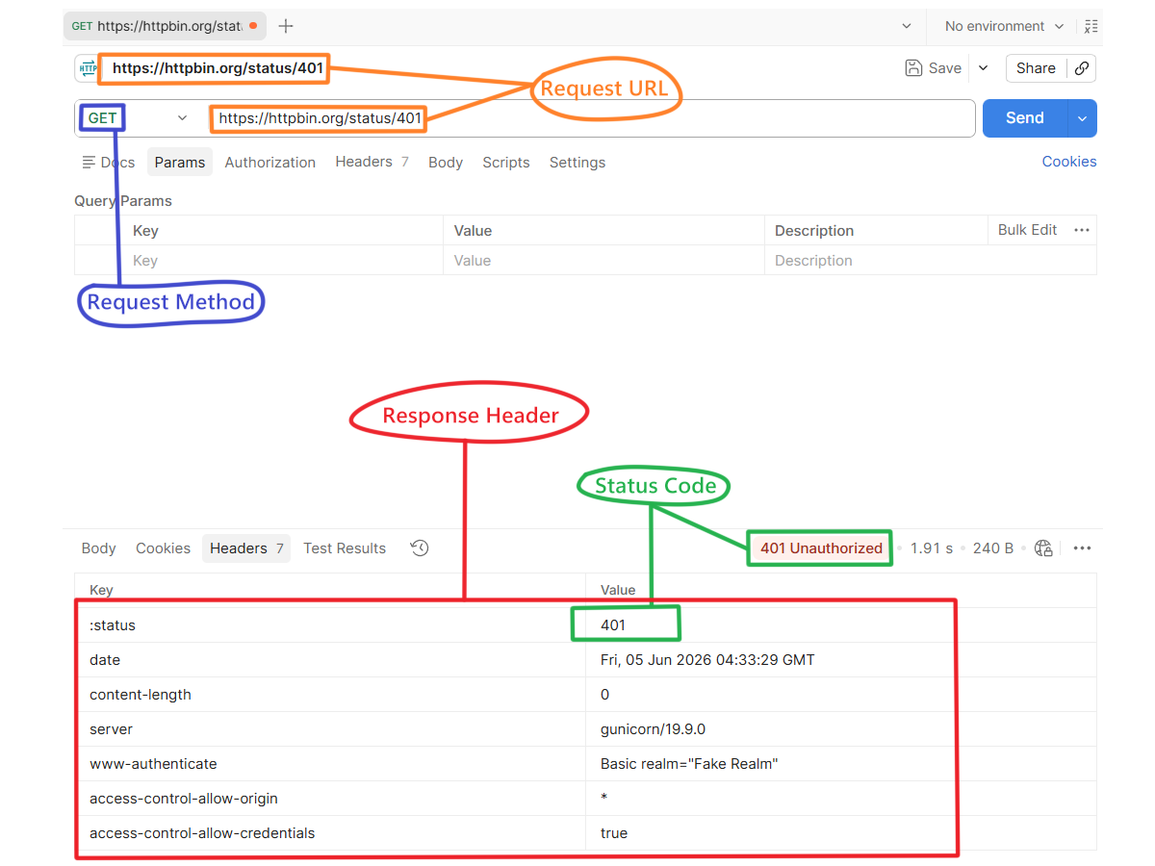The width and height of the screenshot is (1155, 866).
Task: Click the gunicorn/19.9.0 server value
Action: pos(654,729)
